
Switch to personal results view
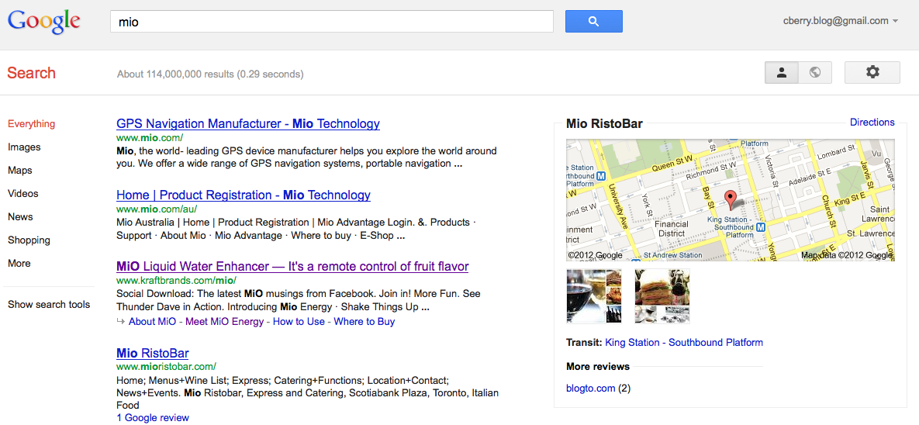(x=782, y=72)
